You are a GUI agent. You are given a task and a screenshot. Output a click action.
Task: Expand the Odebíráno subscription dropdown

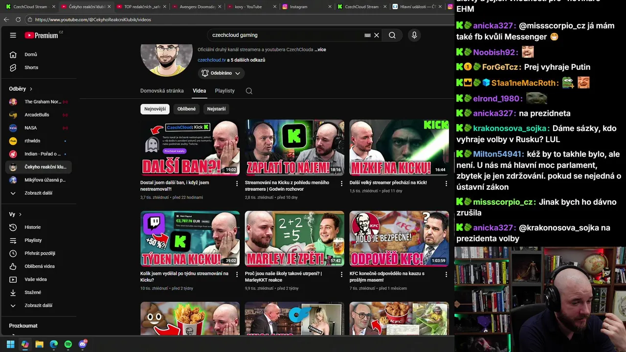(x=221, y=73)
